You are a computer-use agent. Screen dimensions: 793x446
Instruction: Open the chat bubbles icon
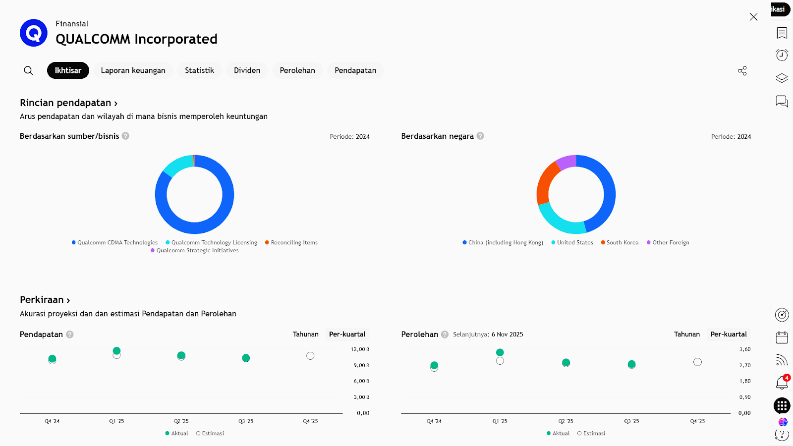coord(782,101)
